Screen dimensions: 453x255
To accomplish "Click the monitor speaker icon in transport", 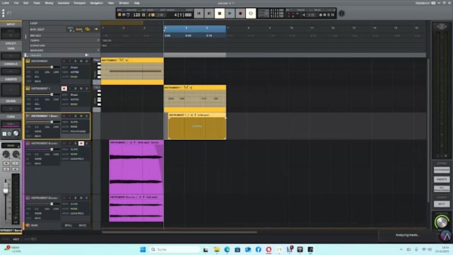I will click(x=304, y=15).
